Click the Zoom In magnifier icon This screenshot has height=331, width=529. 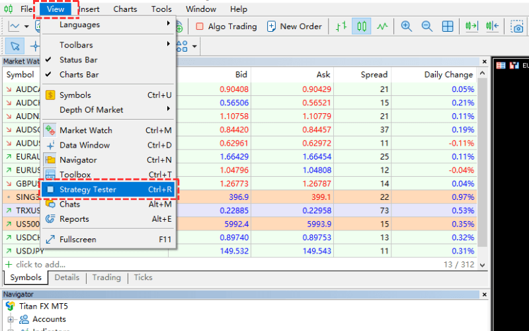406,26
